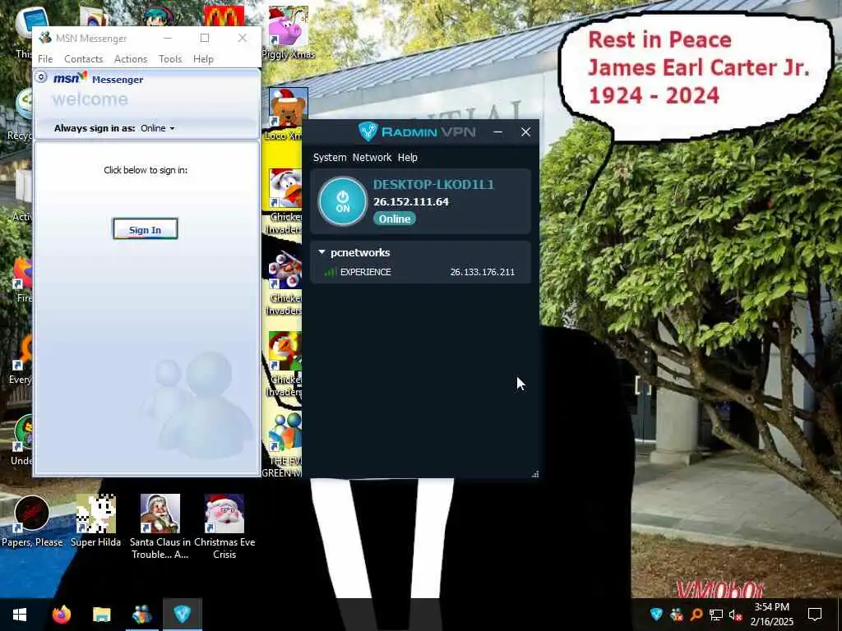Viewport: 842px width, 631px height.
Task: Open the clock showing 3:54 PM
Action: click(x=771, y=615)
